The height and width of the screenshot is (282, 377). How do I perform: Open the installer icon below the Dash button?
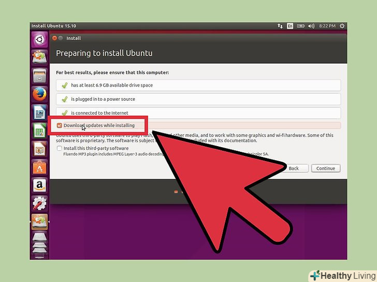click(39, 57)
